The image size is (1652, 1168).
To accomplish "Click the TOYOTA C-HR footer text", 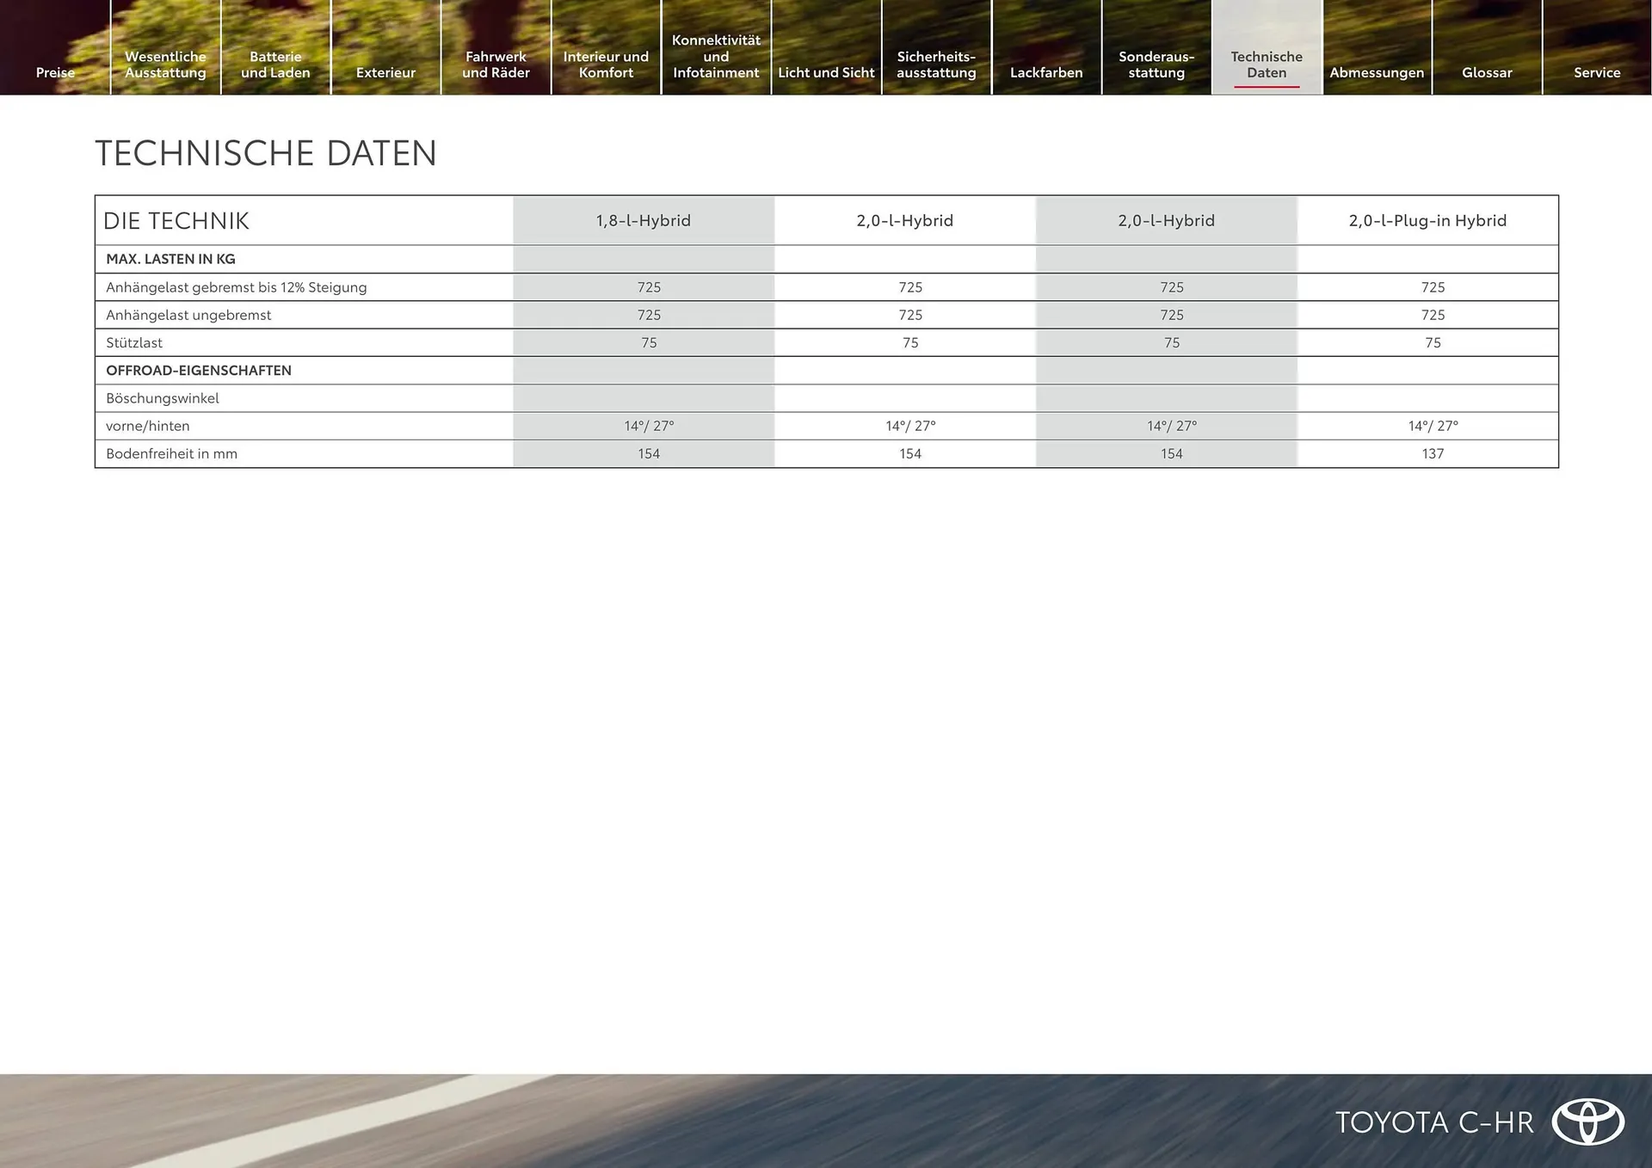I will point(1434,1122).
